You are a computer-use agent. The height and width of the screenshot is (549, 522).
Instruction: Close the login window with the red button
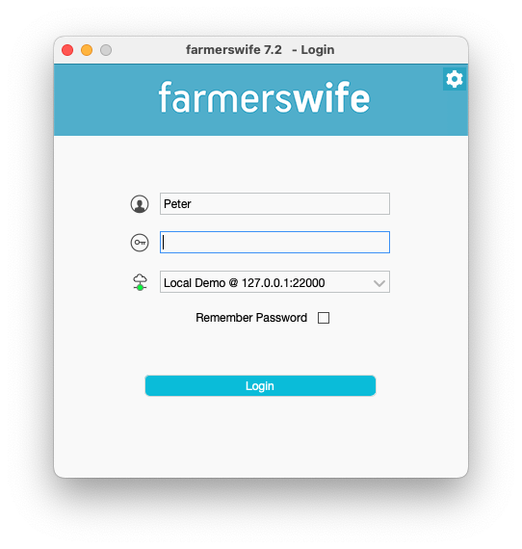click(67, 50)
